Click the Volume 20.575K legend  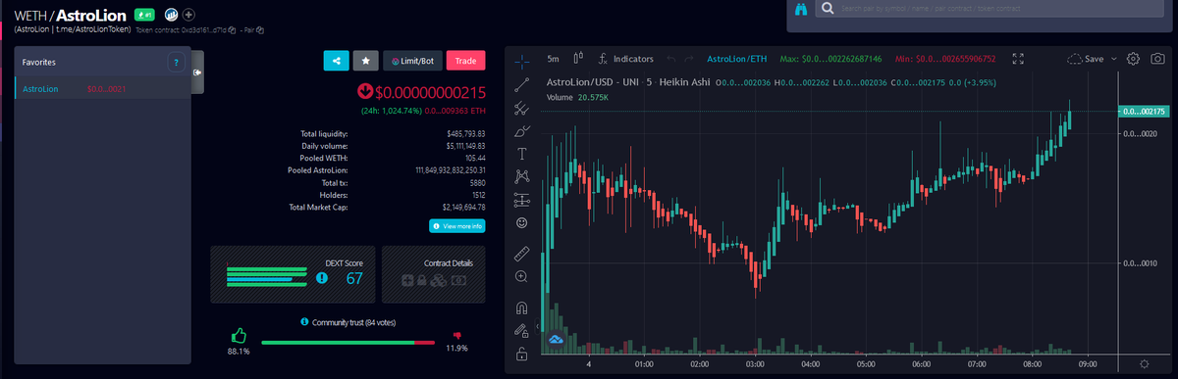[x=577, y=97]
